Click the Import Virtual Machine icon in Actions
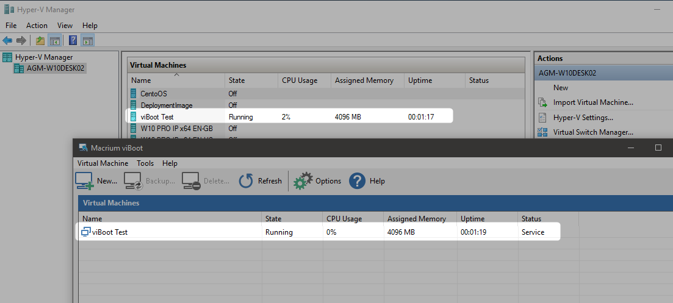The height and width of the screenshot is (303, 673). click(x=543, y=102)
